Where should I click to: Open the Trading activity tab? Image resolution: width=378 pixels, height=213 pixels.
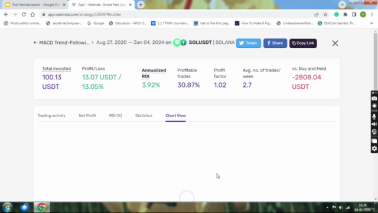tap(51, 116)
